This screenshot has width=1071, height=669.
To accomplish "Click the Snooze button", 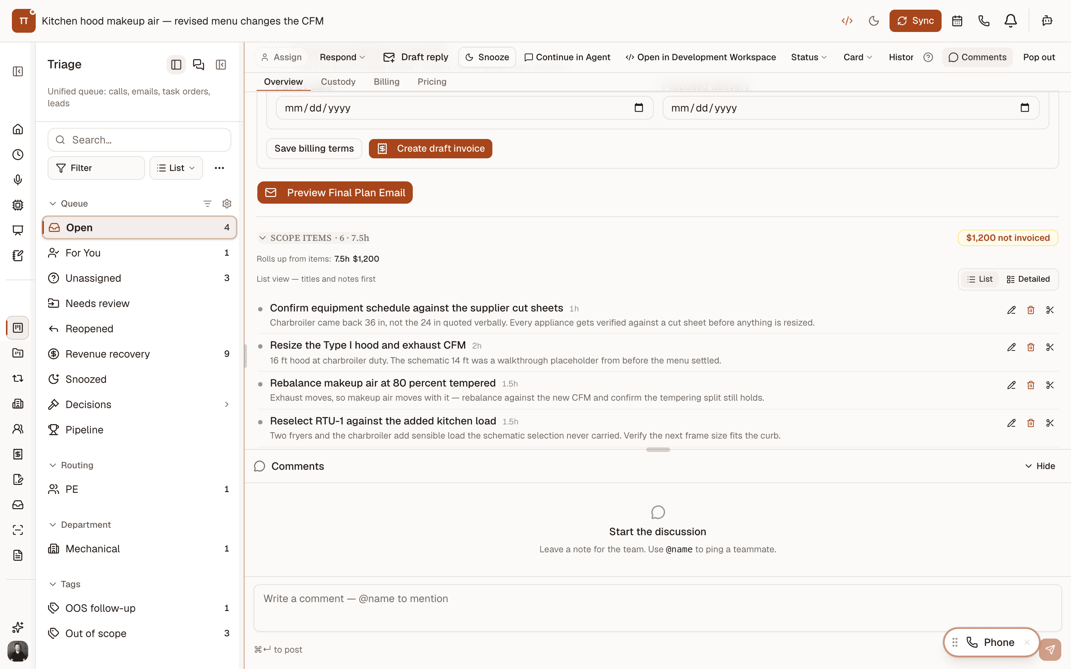I will click(x=487, y=57).
